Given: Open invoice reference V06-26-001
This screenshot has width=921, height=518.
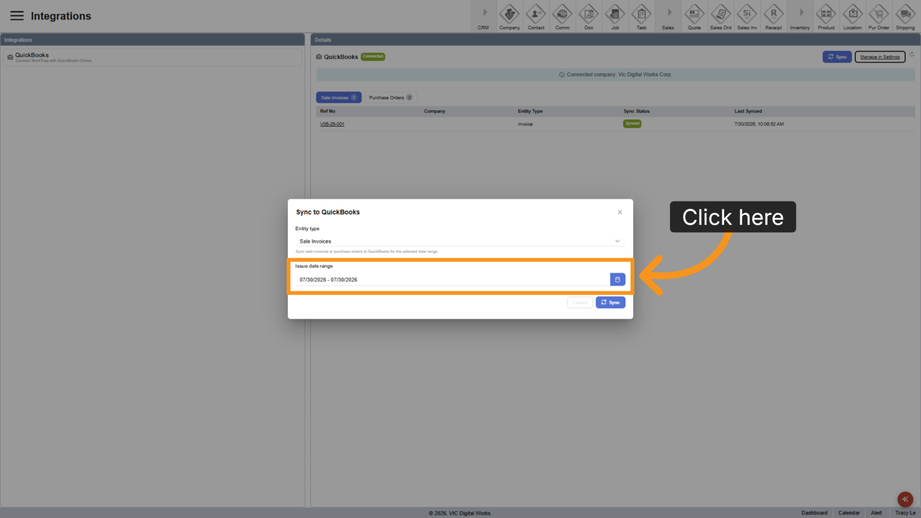Looking at the screenshot, I should pos(332,124).
